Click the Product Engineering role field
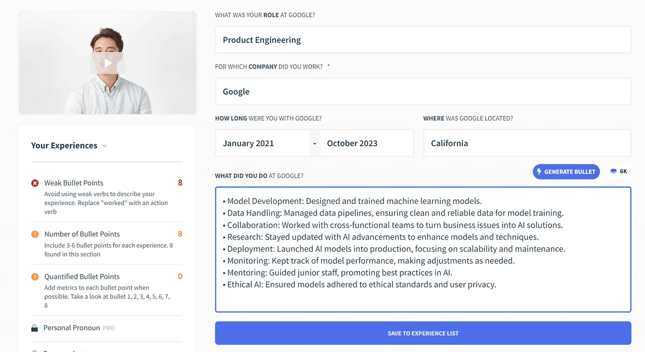645x352 pixels. coord(423,40)
